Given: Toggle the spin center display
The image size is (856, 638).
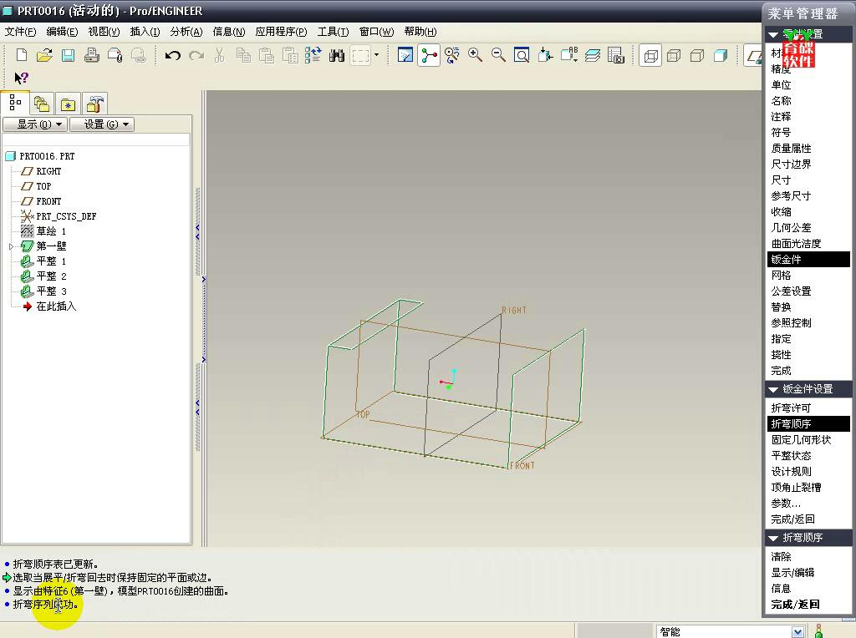Looking at the screenshot, I should (429, 55).
